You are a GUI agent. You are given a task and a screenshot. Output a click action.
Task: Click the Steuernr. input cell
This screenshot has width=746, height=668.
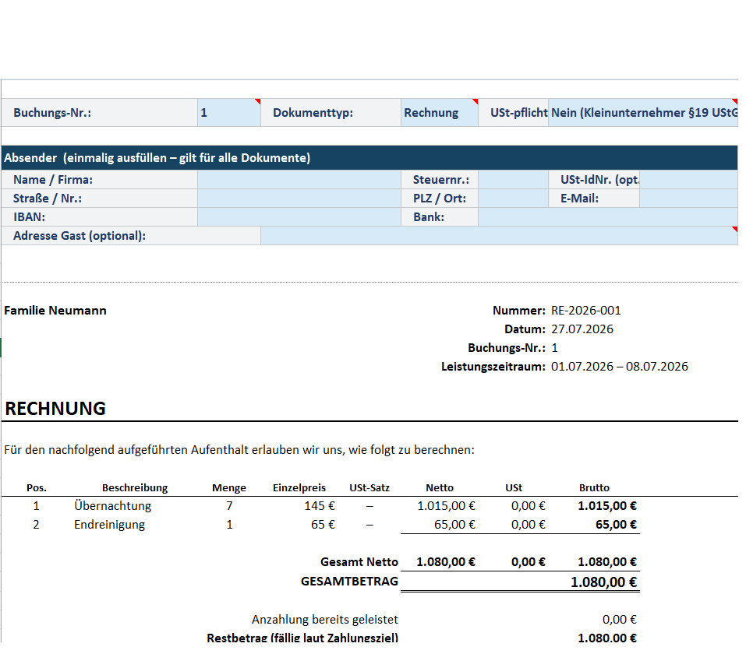click(x=514, y=180)
